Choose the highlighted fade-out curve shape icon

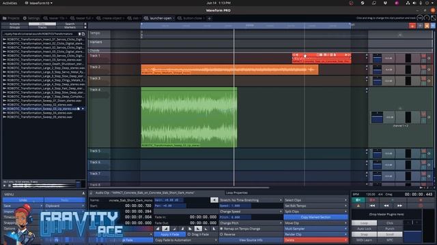coord(198,229)
